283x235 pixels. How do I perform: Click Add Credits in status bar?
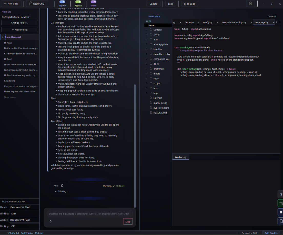pyautogui.click(x=271, y=233)
